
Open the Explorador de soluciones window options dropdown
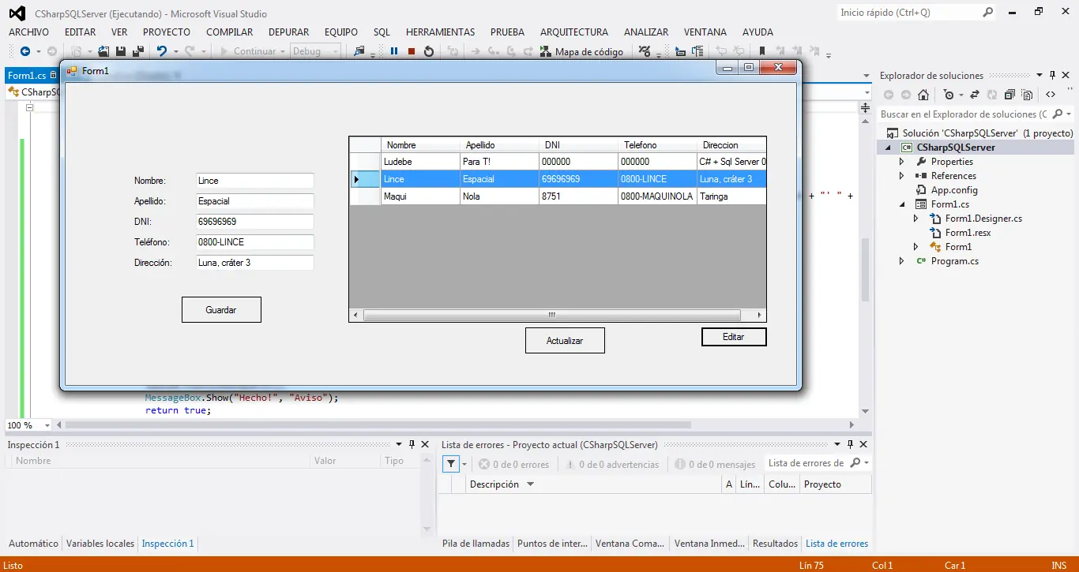coord(1040,76)
